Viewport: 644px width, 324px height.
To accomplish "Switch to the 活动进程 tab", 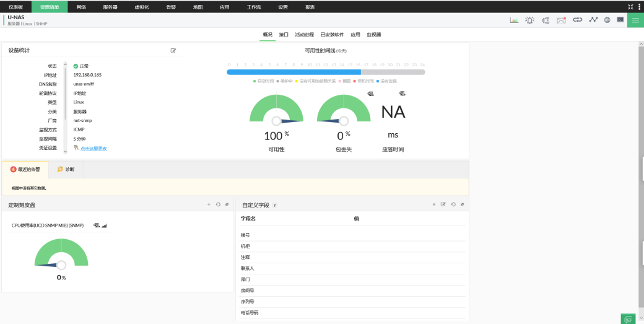I will click(x=304, y=35).
